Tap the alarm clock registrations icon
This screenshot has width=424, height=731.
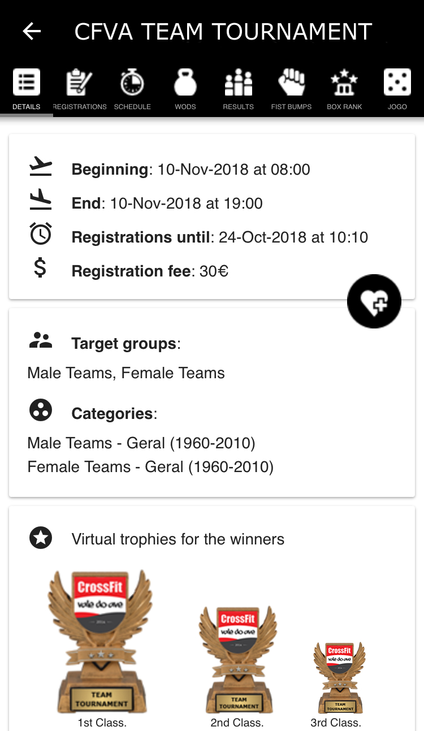[x=41, y=235]
